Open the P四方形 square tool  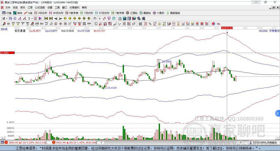click(x=41, y=13)
